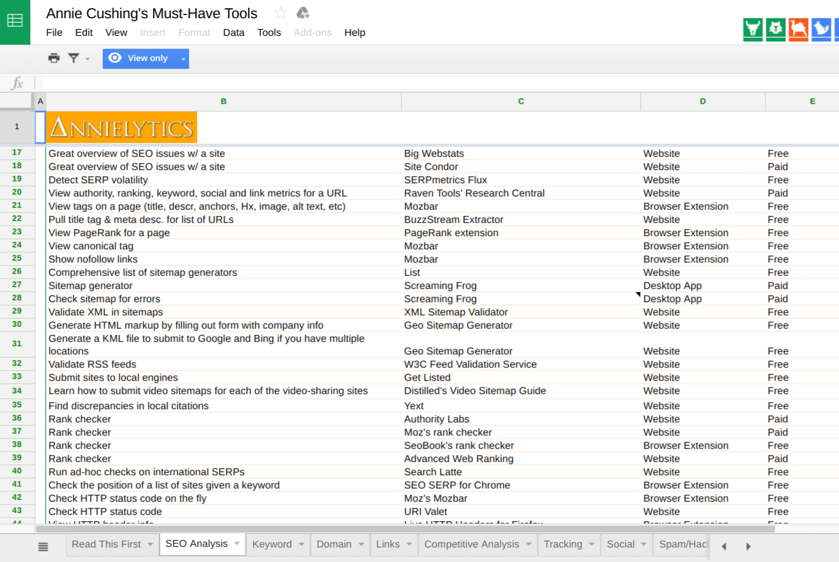Select column C header
This screenshot has width=839, height=562.
point(521,101)
